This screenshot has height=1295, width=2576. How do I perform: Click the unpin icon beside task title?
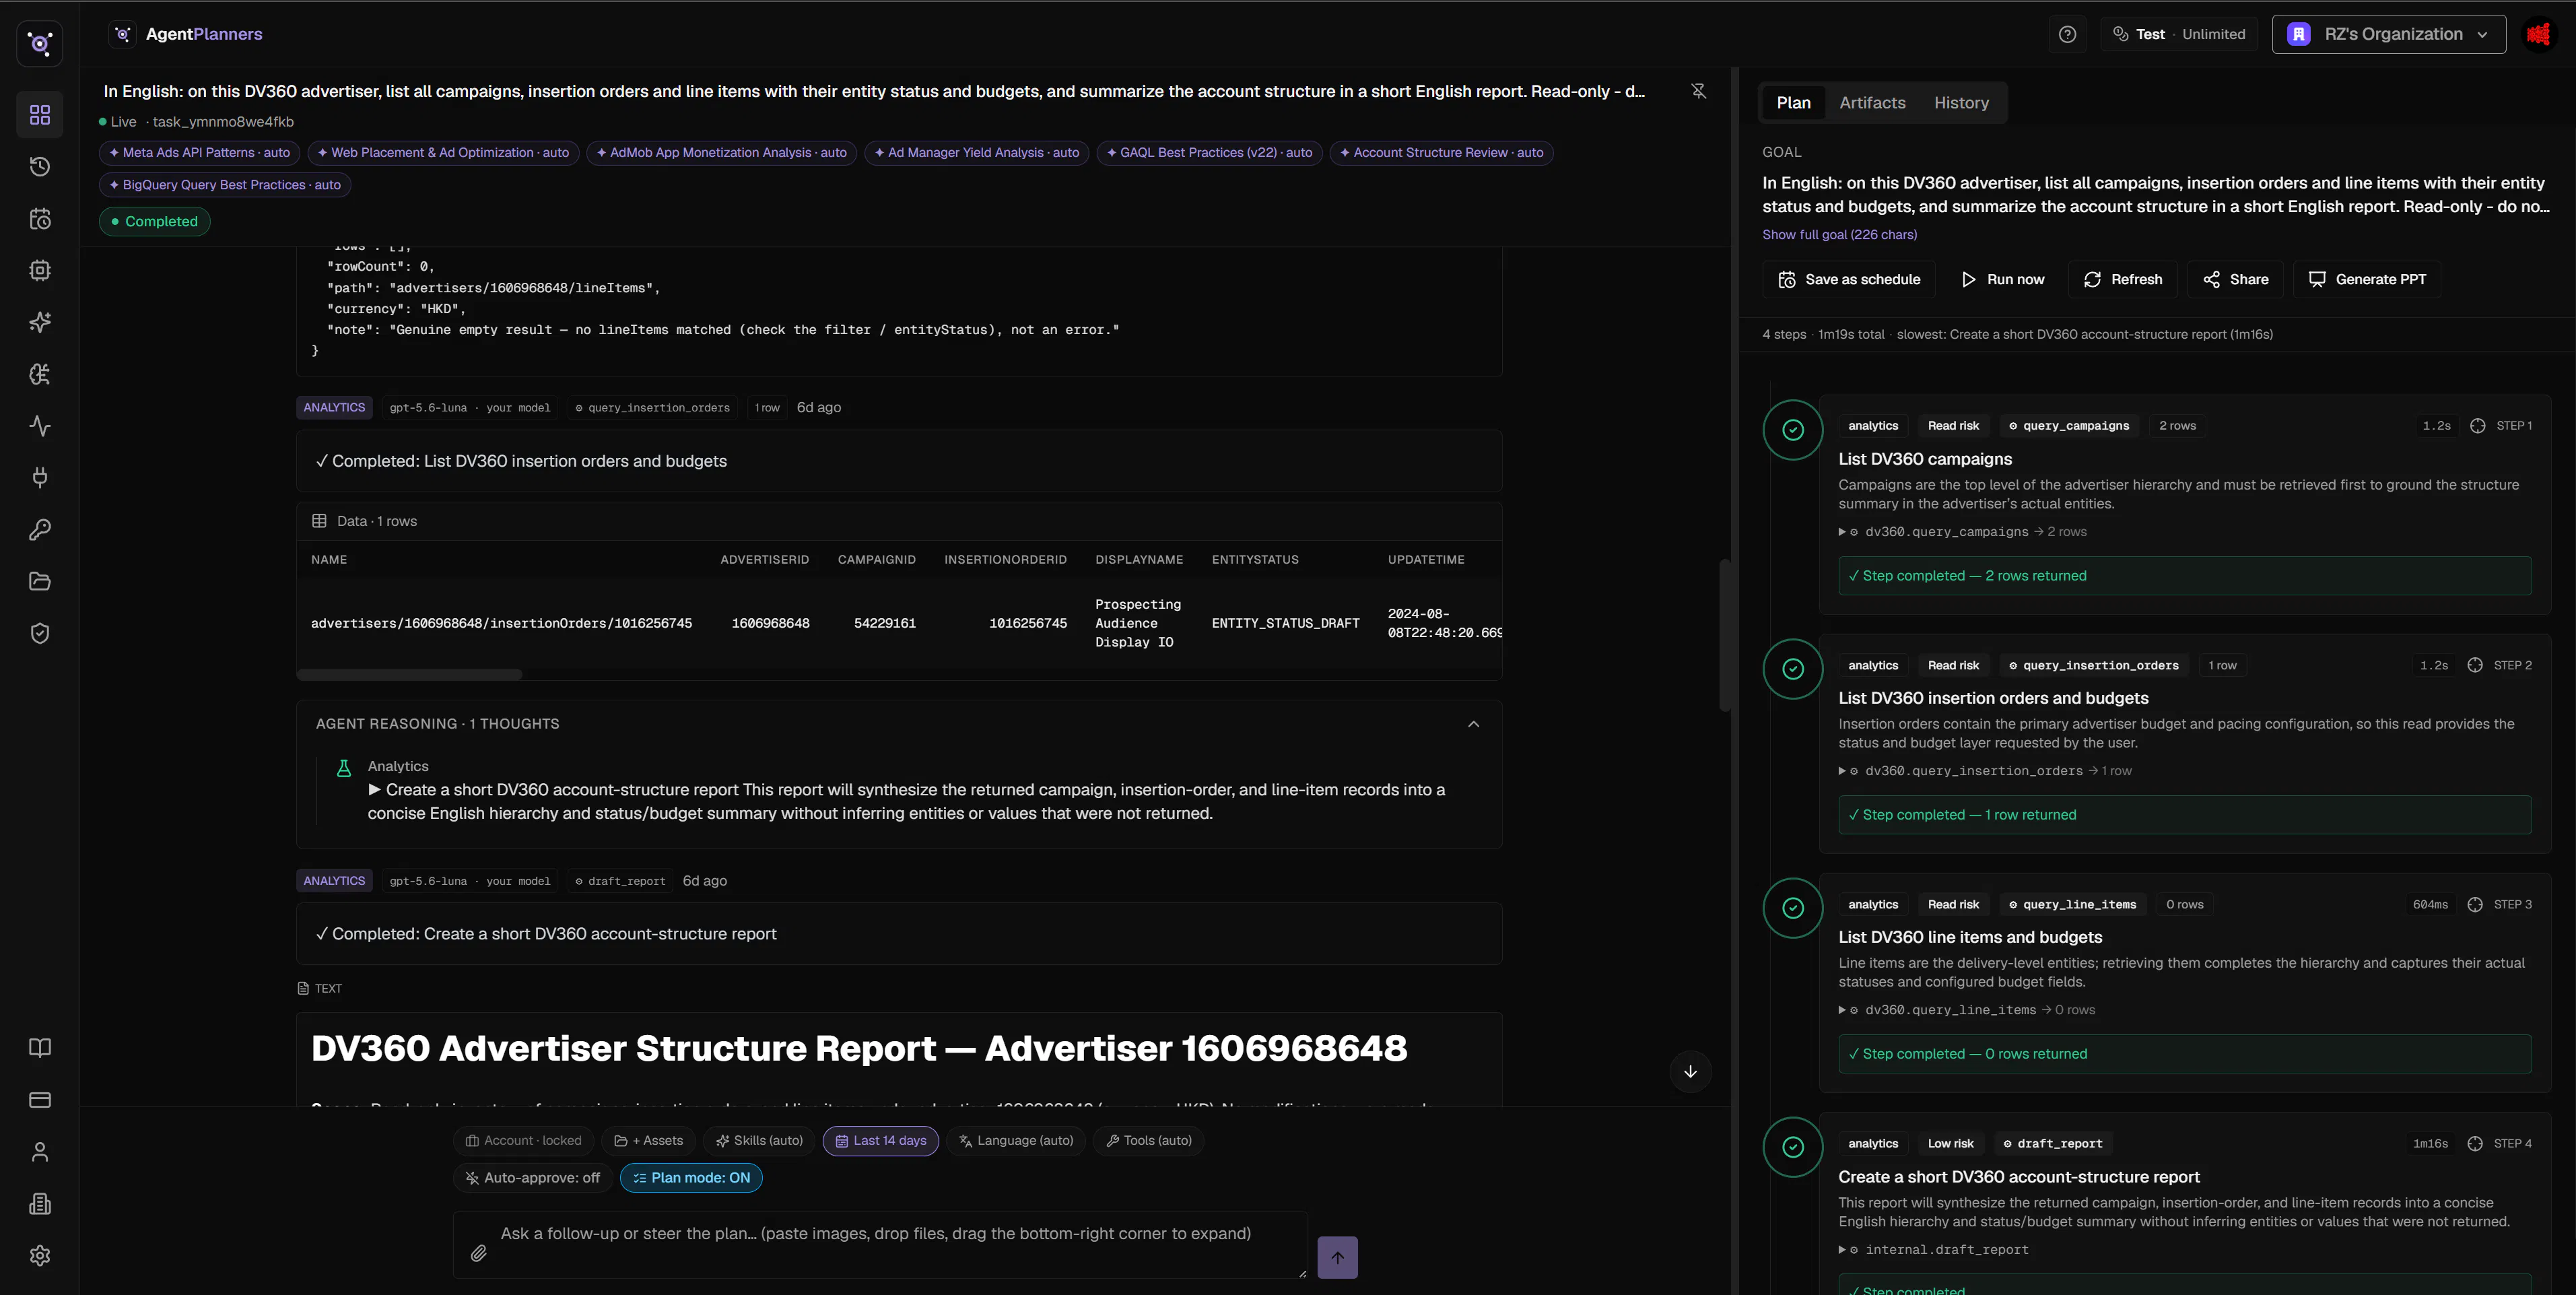click(x=1698, y=91)
